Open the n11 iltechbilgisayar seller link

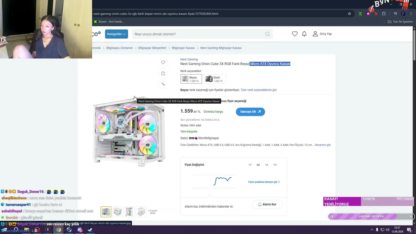204,138
